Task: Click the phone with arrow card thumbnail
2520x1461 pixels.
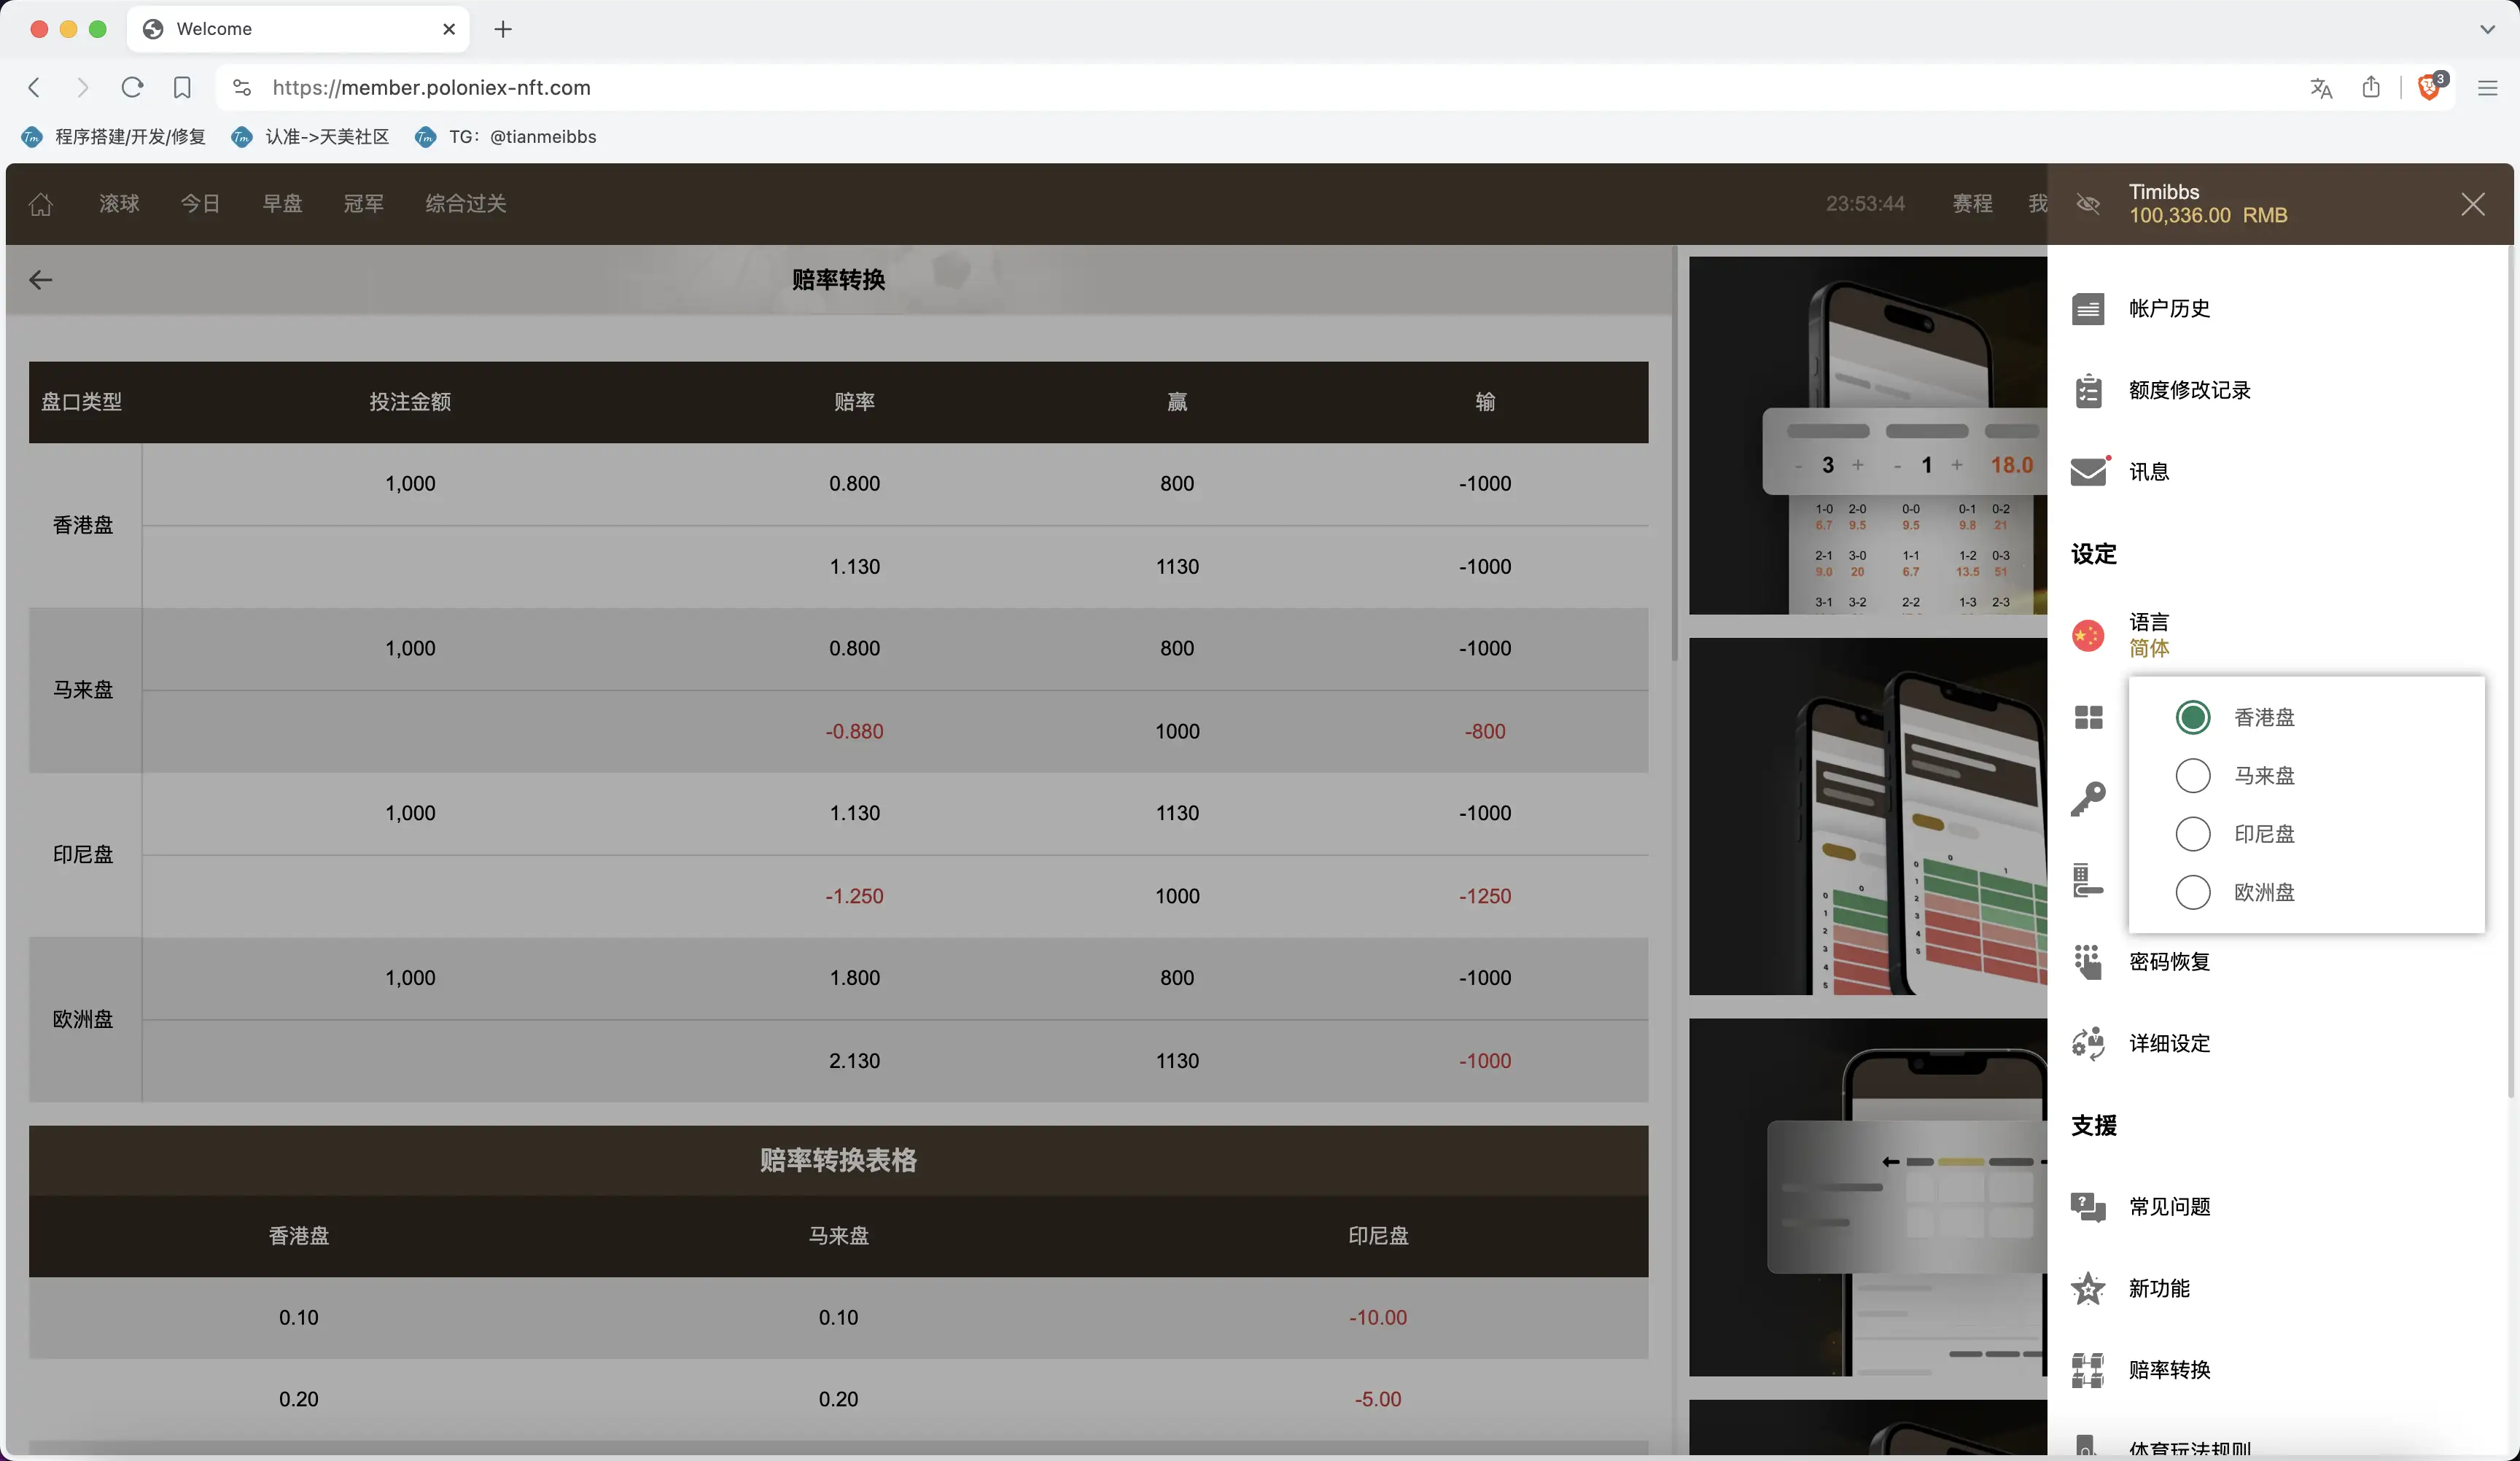Action: (1867, 1198)
